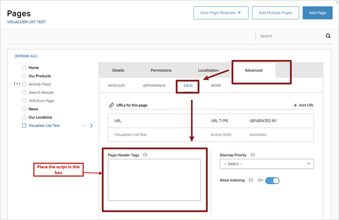Viewport: 339px width, 220px height.
Task: Click the URL column header
Action: tap(118, 121)
